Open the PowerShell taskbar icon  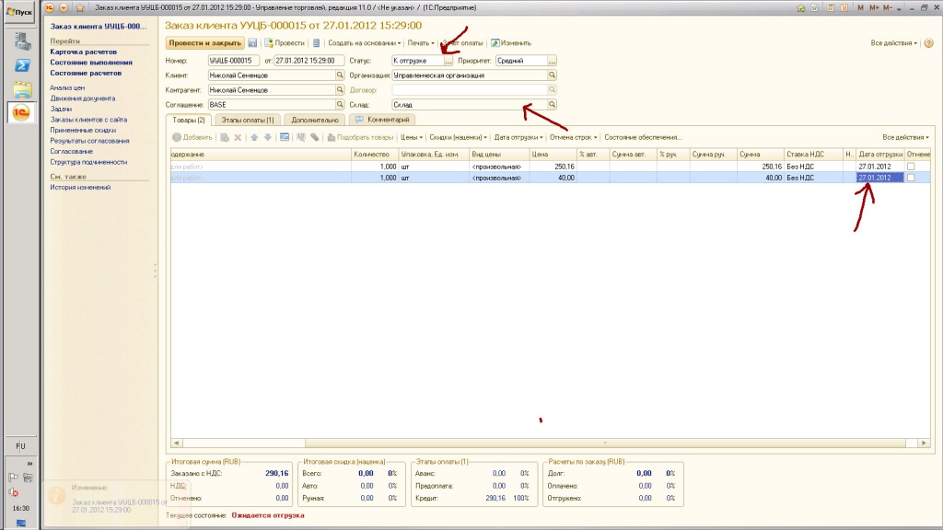(22, 65)
